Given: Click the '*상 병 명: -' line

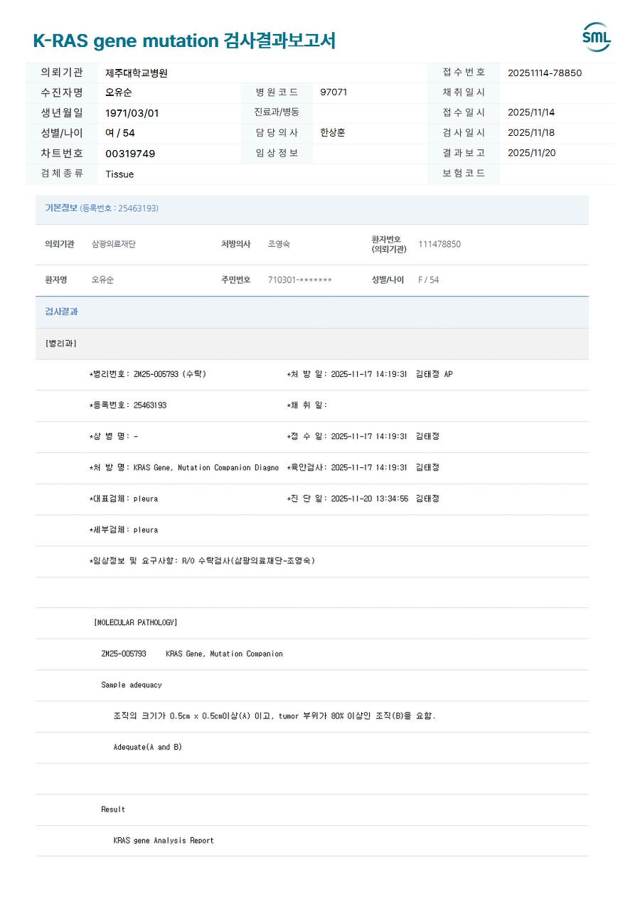Looking at the screenshot, I should 114,437.
